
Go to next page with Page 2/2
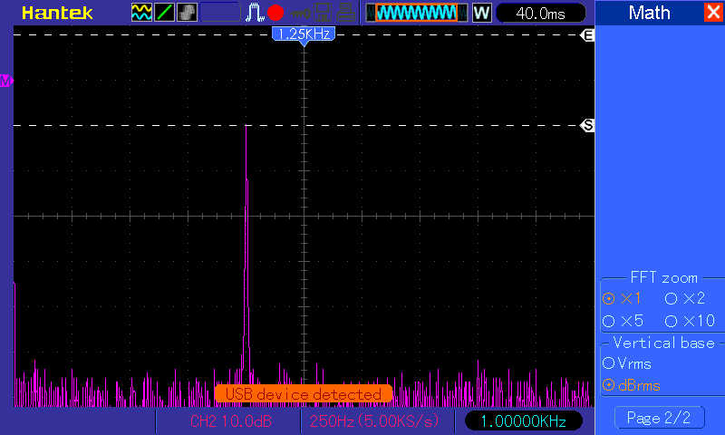click(659, 418)
